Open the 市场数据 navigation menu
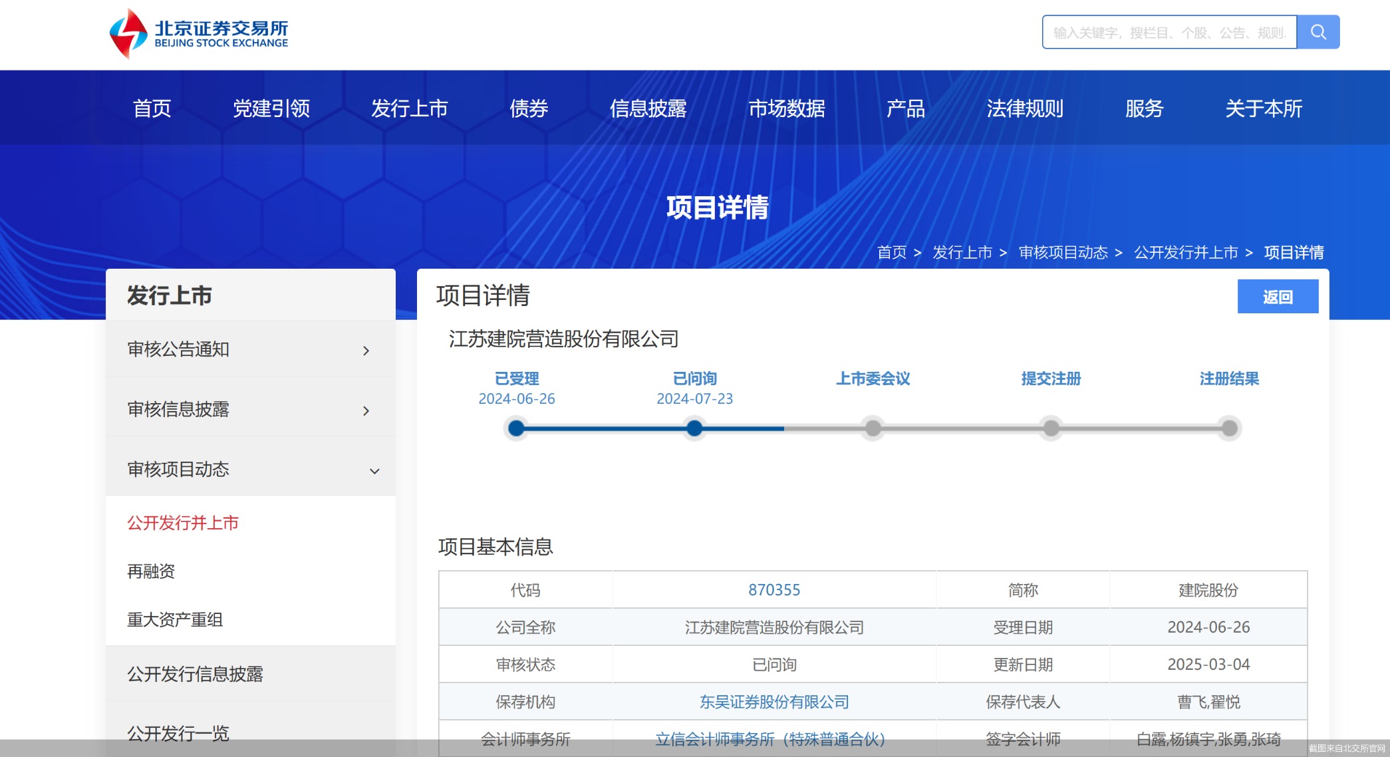Image resolution: width=1390 pixels, height=757 pixels. pos(787,108)
